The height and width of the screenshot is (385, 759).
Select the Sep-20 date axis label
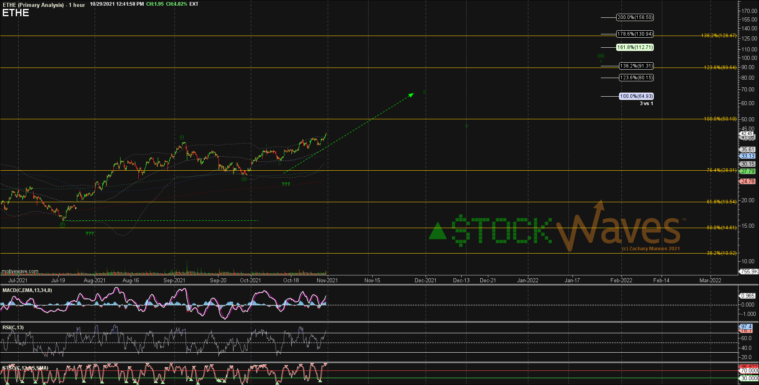[218, 280]
